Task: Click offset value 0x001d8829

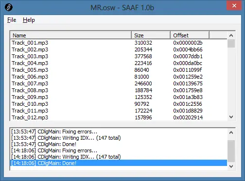Action: pos(188,111)
